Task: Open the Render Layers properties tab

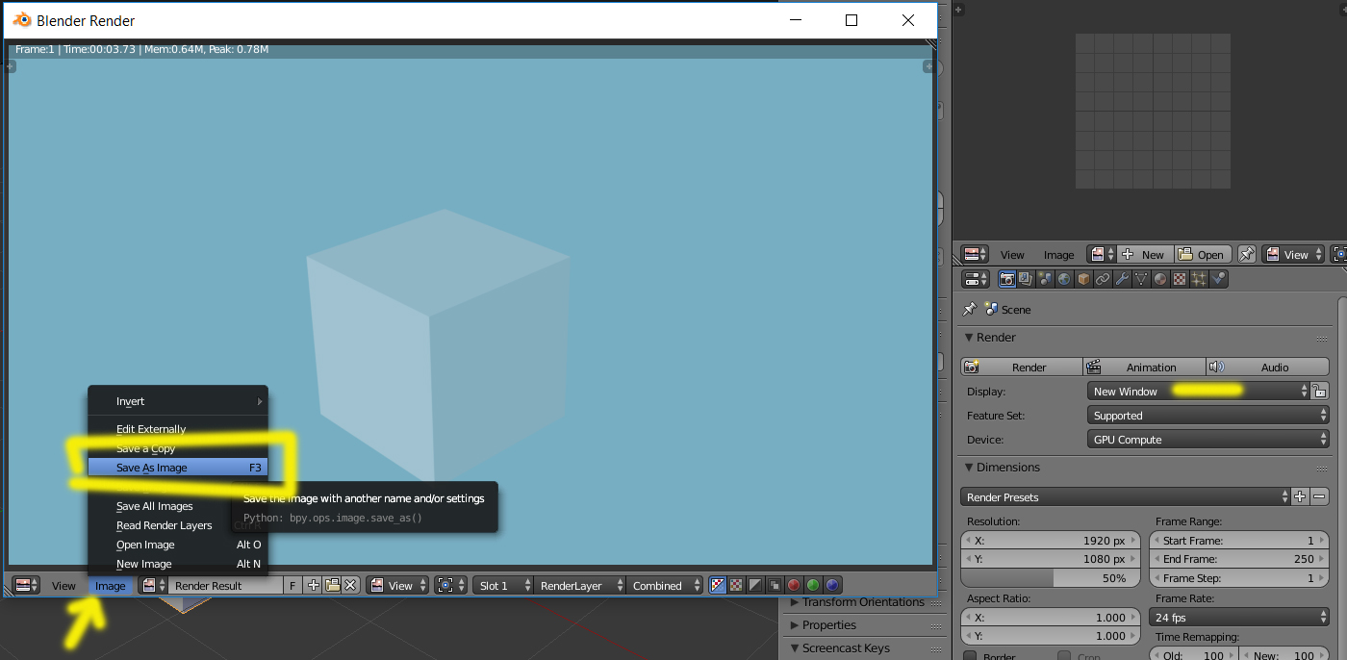Action: click(x=1026, y=279)
